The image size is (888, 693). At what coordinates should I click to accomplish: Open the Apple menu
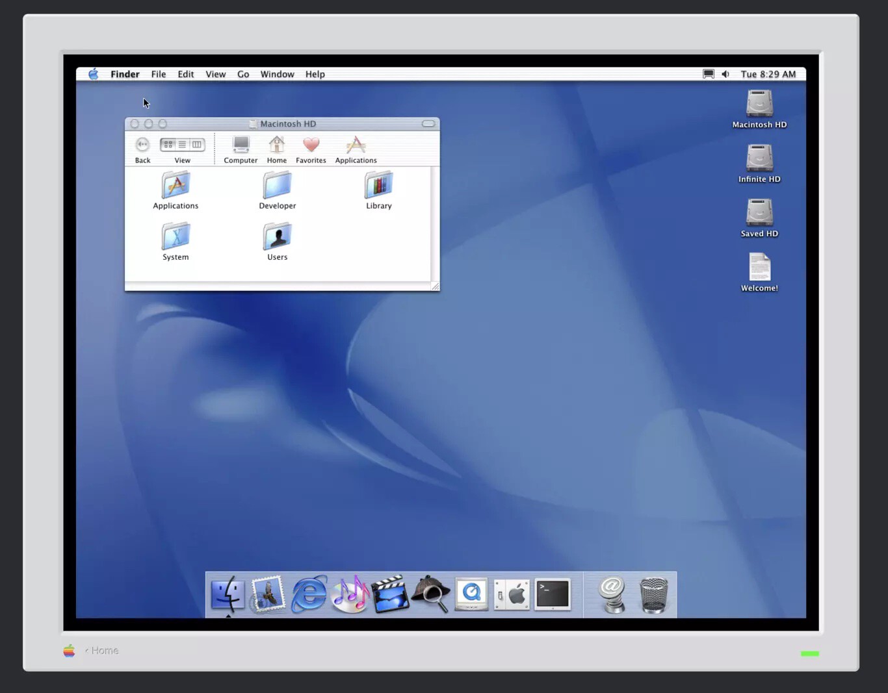94,74
